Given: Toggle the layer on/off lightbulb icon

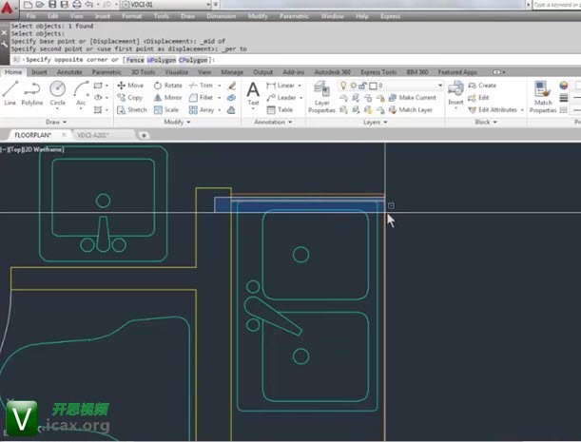Looking at the screenshot, I should coord(343,86).
